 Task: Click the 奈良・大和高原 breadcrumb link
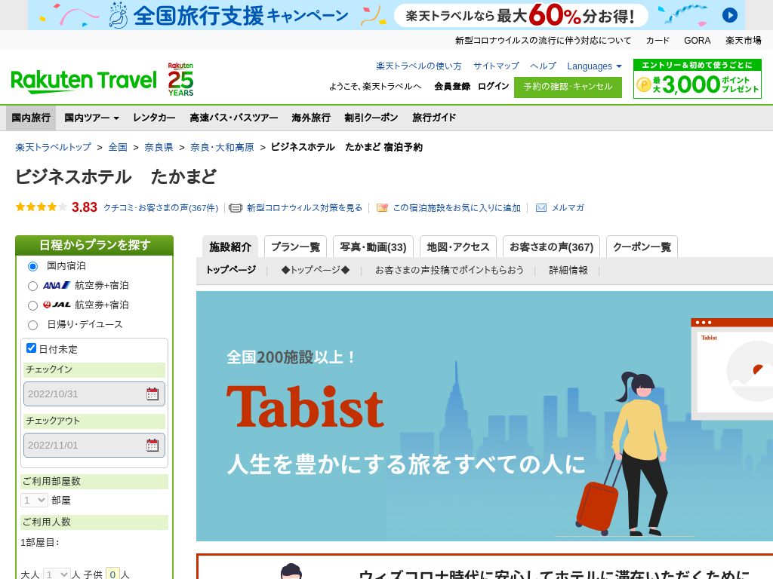(x=222, y=147)
